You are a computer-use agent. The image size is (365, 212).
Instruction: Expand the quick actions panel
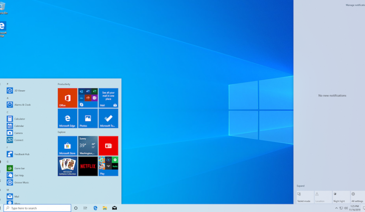[300, 186]
